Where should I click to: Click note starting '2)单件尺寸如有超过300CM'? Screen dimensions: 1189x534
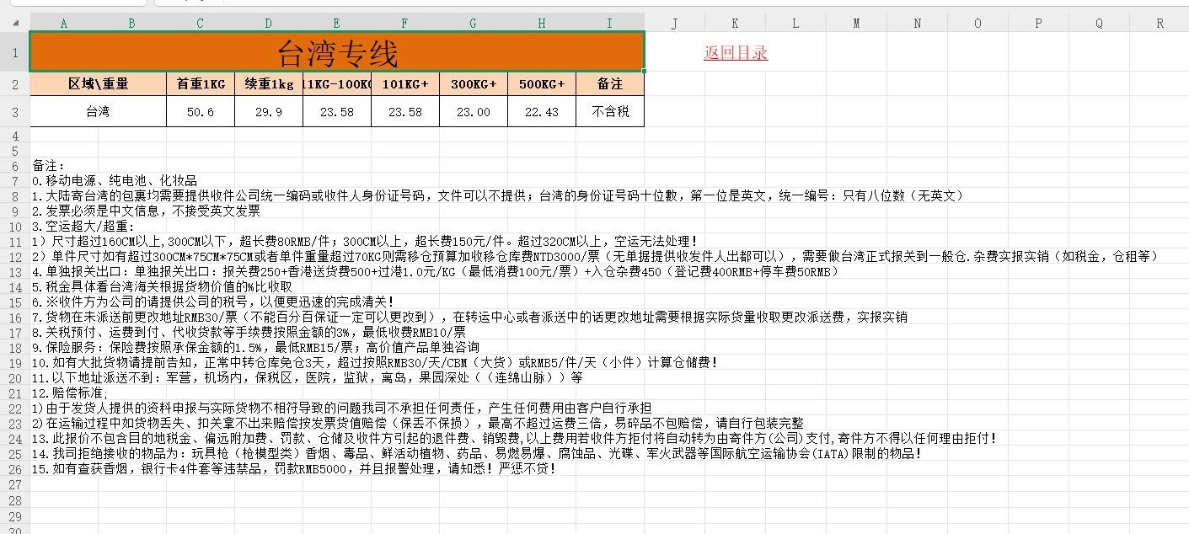click(x=597, y=256)
